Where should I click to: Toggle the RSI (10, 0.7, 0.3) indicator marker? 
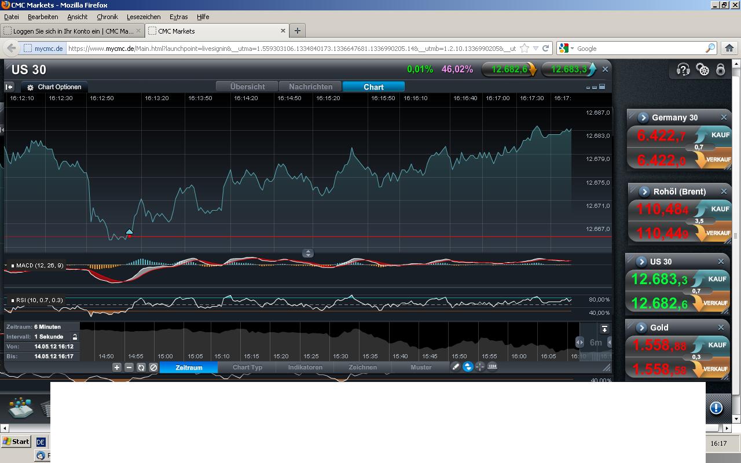[x=13, y=300]
